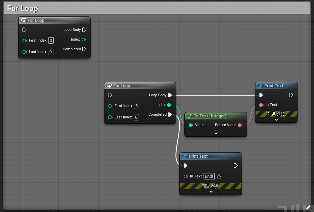314x212 pixels.
Task: Click the function icon on the upper Print Text title
Action: (260, 86)
